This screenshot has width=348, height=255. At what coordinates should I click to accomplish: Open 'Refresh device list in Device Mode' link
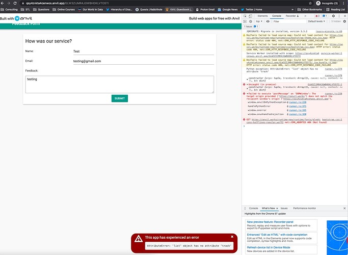tap(269, 247)
